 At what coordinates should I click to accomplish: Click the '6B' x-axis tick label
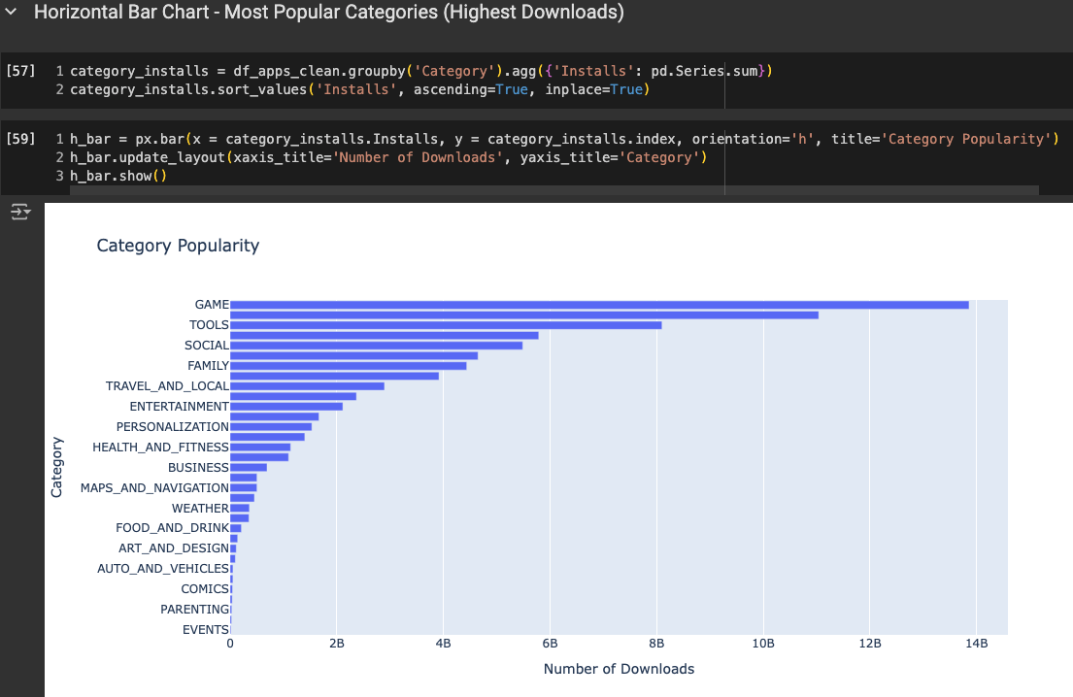551,644
